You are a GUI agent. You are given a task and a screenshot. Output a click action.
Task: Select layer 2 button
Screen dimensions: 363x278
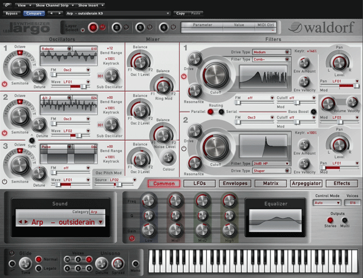point(116,28)
